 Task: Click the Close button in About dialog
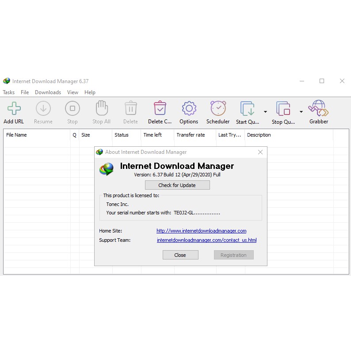tap(180, 255)
